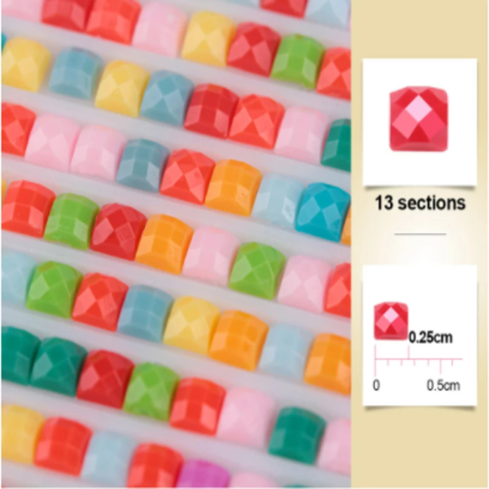Pick the orange bead between the yellow and light-blue beads
The height and width of the screenshot is (489, 489).
239,340
